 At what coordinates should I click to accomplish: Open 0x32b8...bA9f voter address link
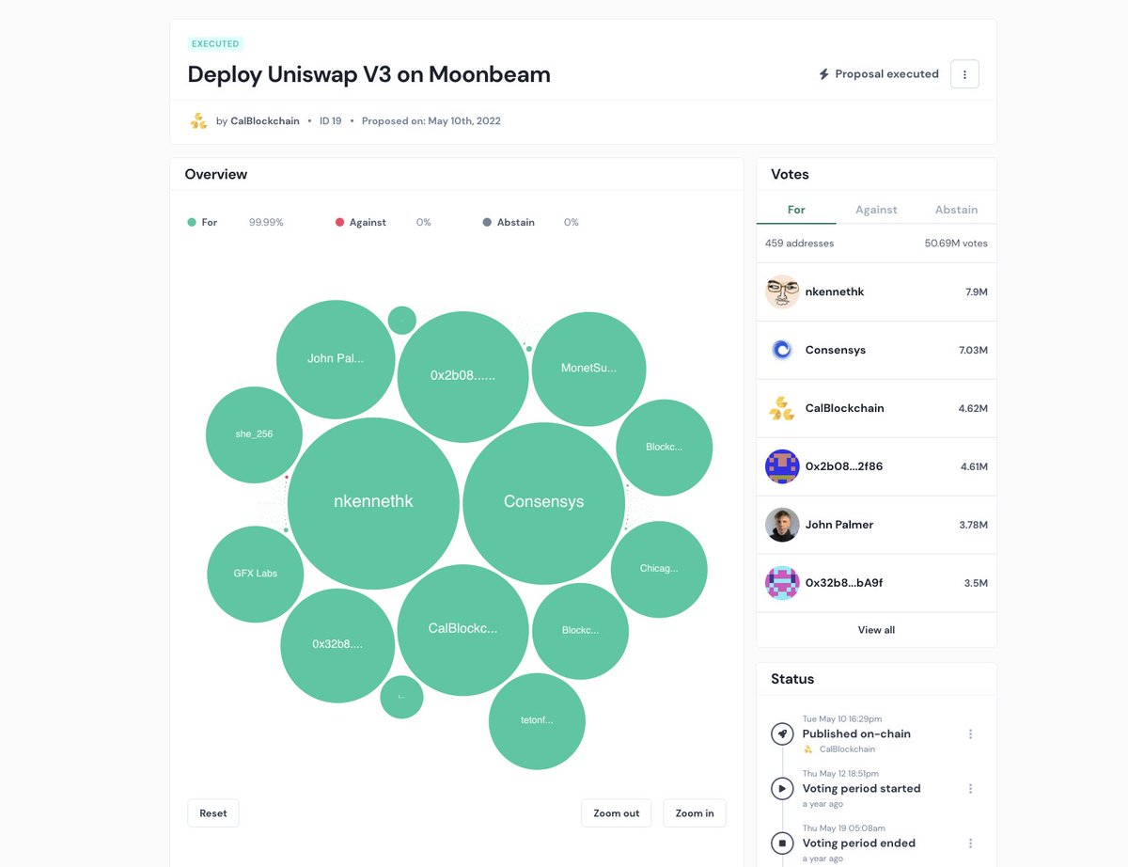844,583
